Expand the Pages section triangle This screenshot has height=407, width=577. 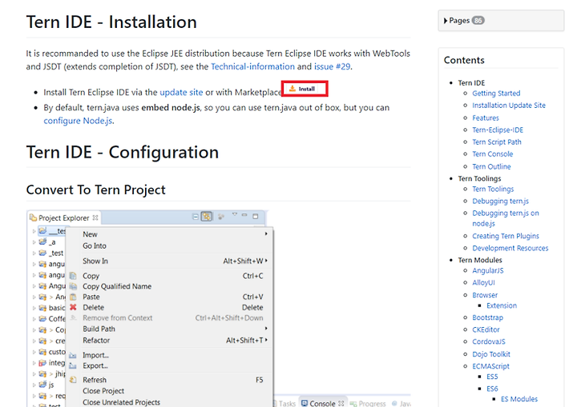click(446, 21)
